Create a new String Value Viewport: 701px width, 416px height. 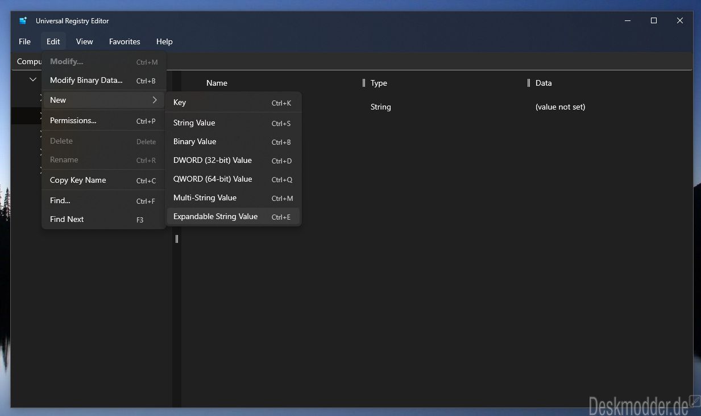pyautogui.click(x=233, y=123)
